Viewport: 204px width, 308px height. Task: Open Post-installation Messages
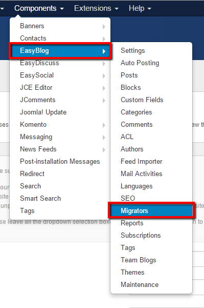tap(60, 162)
